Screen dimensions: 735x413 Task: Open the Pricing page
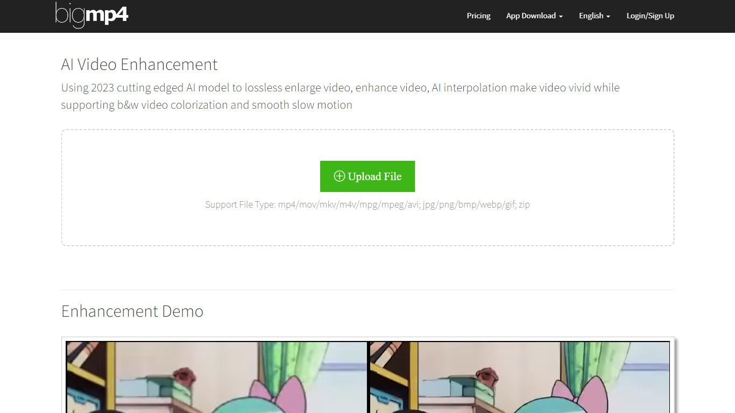tap(478, 16)
